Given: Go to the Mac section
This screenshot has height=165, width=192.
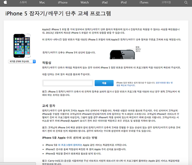Looking at the screenshot, I should coord(42,2).
